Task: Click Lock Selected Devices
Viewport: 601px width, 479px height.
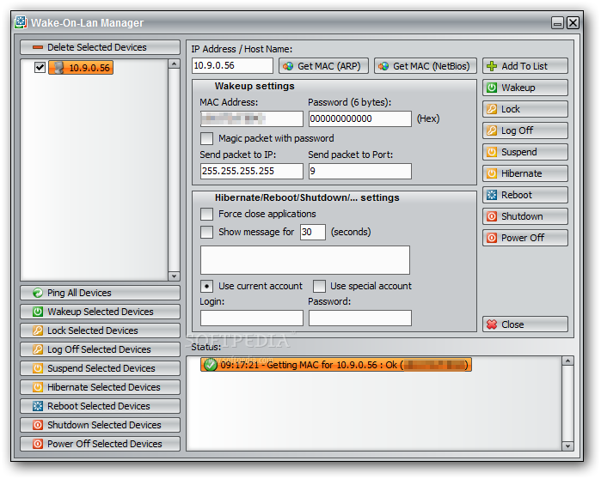Action: 100,330
